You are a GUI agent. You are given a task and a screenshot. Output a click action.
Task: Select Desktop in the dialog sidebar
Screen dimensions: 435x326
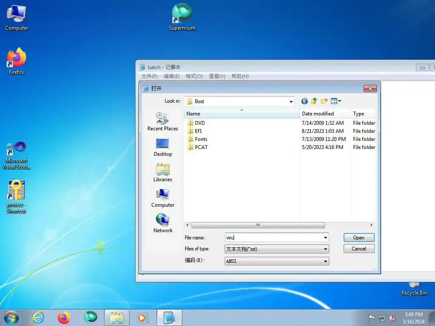tap(163, 147)
